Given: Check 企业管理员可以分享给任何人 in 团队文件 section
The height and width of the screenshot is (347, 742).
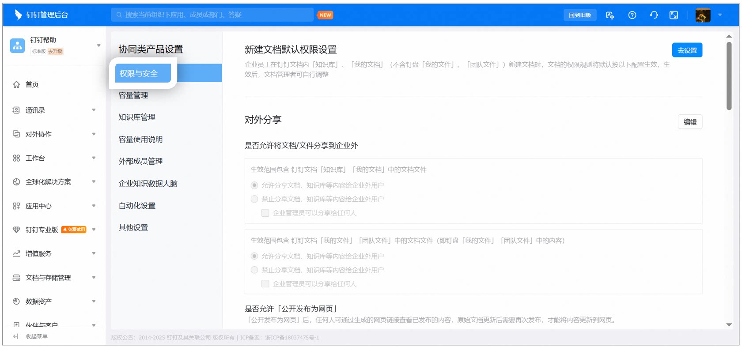Looking at the screenshot, I should coord(265,284).
